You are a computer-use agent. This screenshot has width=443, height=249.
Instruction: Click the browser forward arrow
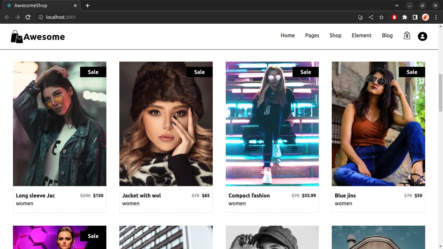point(18,17)
